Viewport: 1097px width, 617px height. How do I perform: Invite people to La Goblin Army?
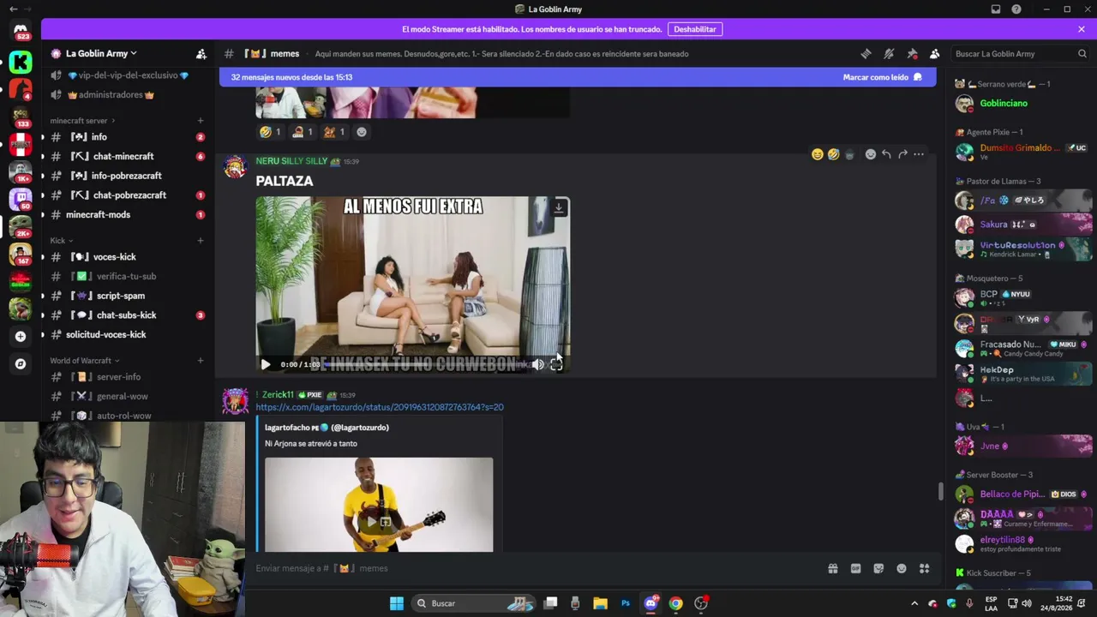pos(201,54)
